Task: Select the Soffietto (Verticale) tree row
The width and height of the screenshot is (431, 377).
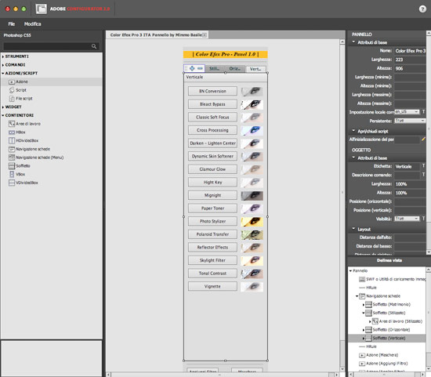Action: pyautogui.click(x=387, y=339)
